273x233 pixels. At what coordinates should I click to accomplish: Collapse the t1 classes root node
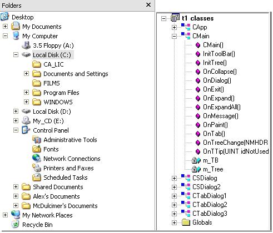coord(163,18)
